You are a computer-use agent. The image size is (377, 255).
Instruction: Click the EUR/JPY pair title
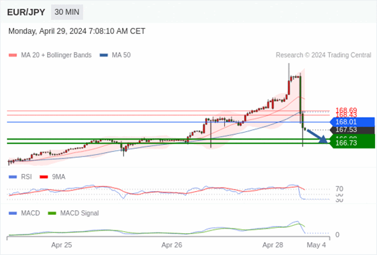26,12
